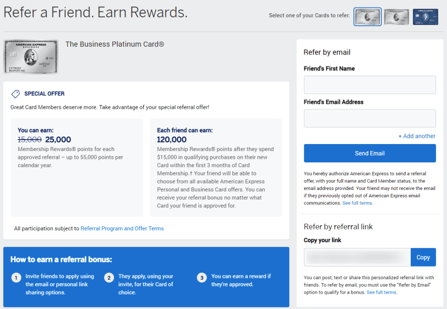Click the Friend's Email Address field
Screen dimensions: 447x309
[x=370, y=118]
